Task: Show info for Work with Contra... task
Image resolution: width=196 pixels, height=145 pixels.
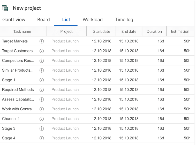Action: [42, 109]
